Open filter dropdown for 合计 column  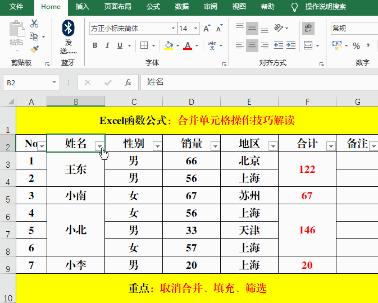tap(331, 146)
